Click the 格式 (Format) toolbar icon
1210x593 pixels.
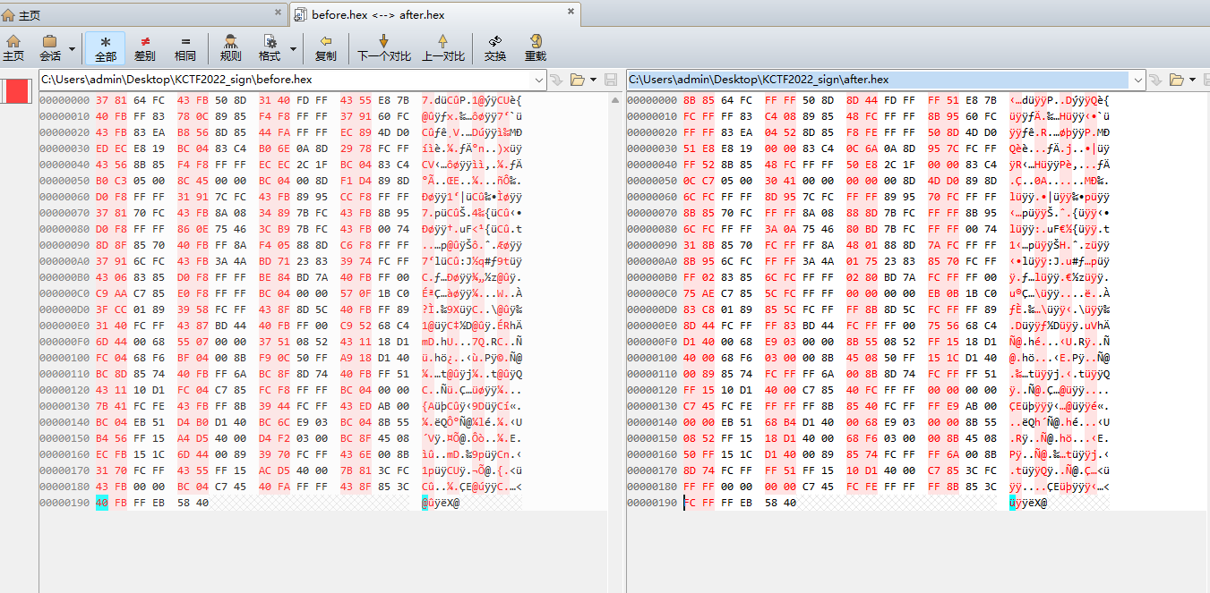tap(269, 48)
